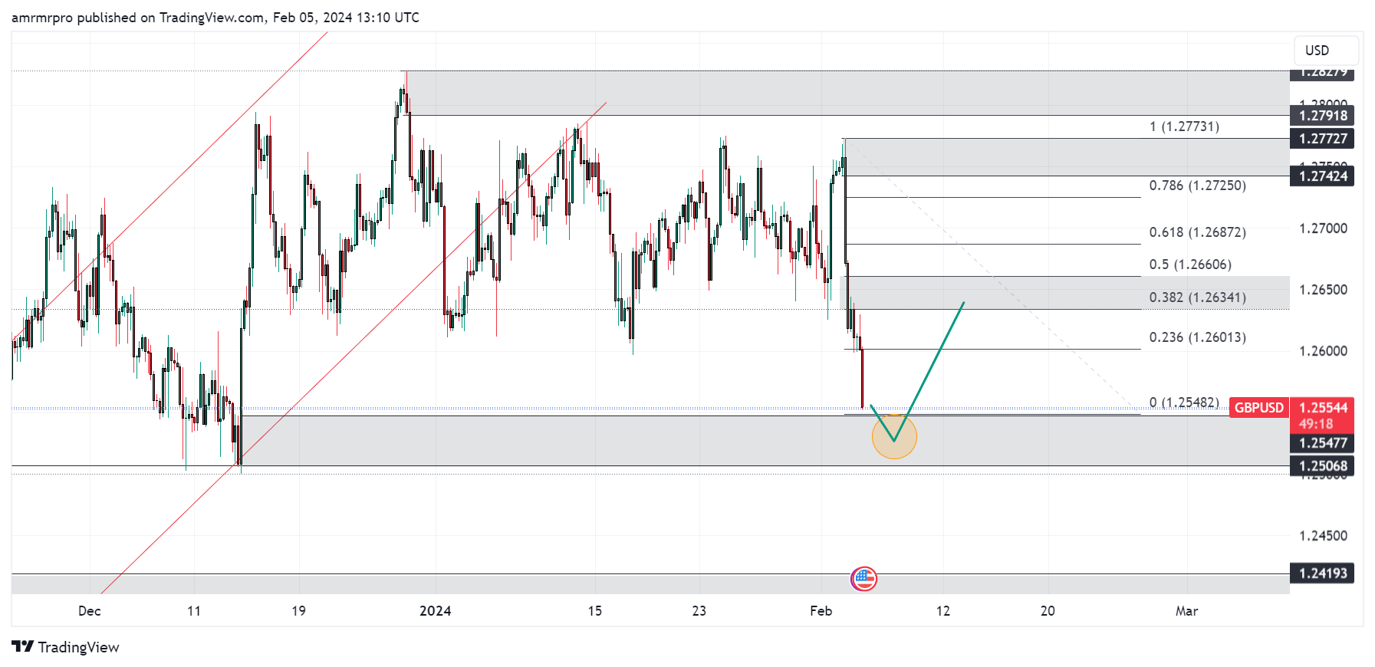Click the current price label 1.25544

pyautogui.click(x=1322, y=408)
